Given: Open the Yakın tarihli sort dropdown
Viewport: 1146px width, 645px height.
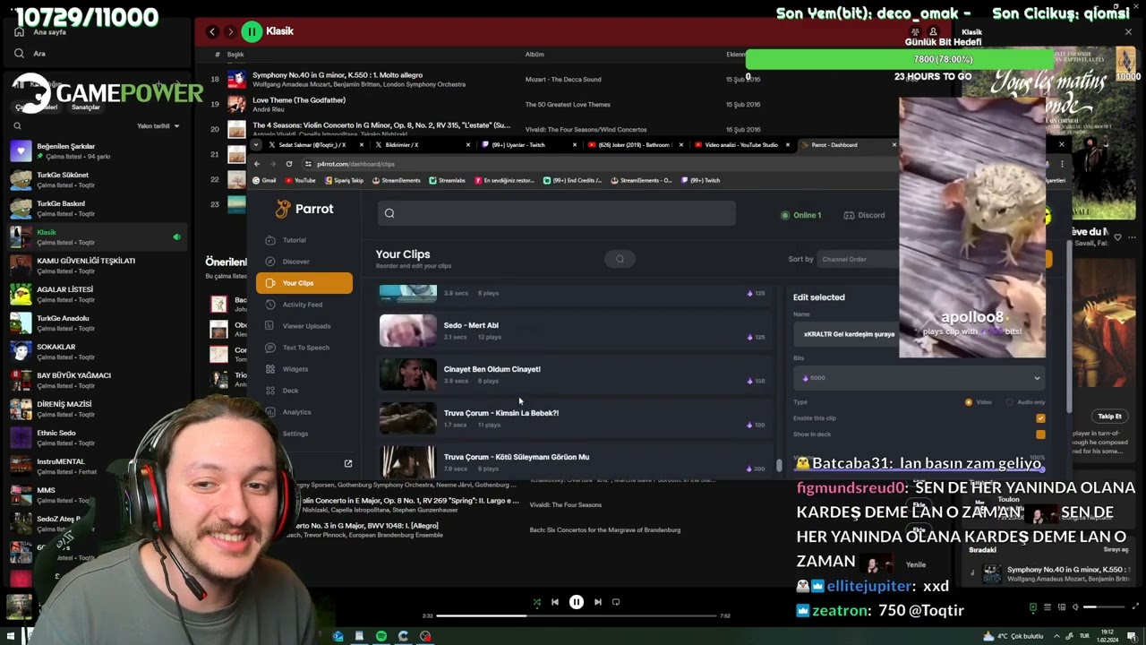Looking at the screenshot, I should point(158,126).
